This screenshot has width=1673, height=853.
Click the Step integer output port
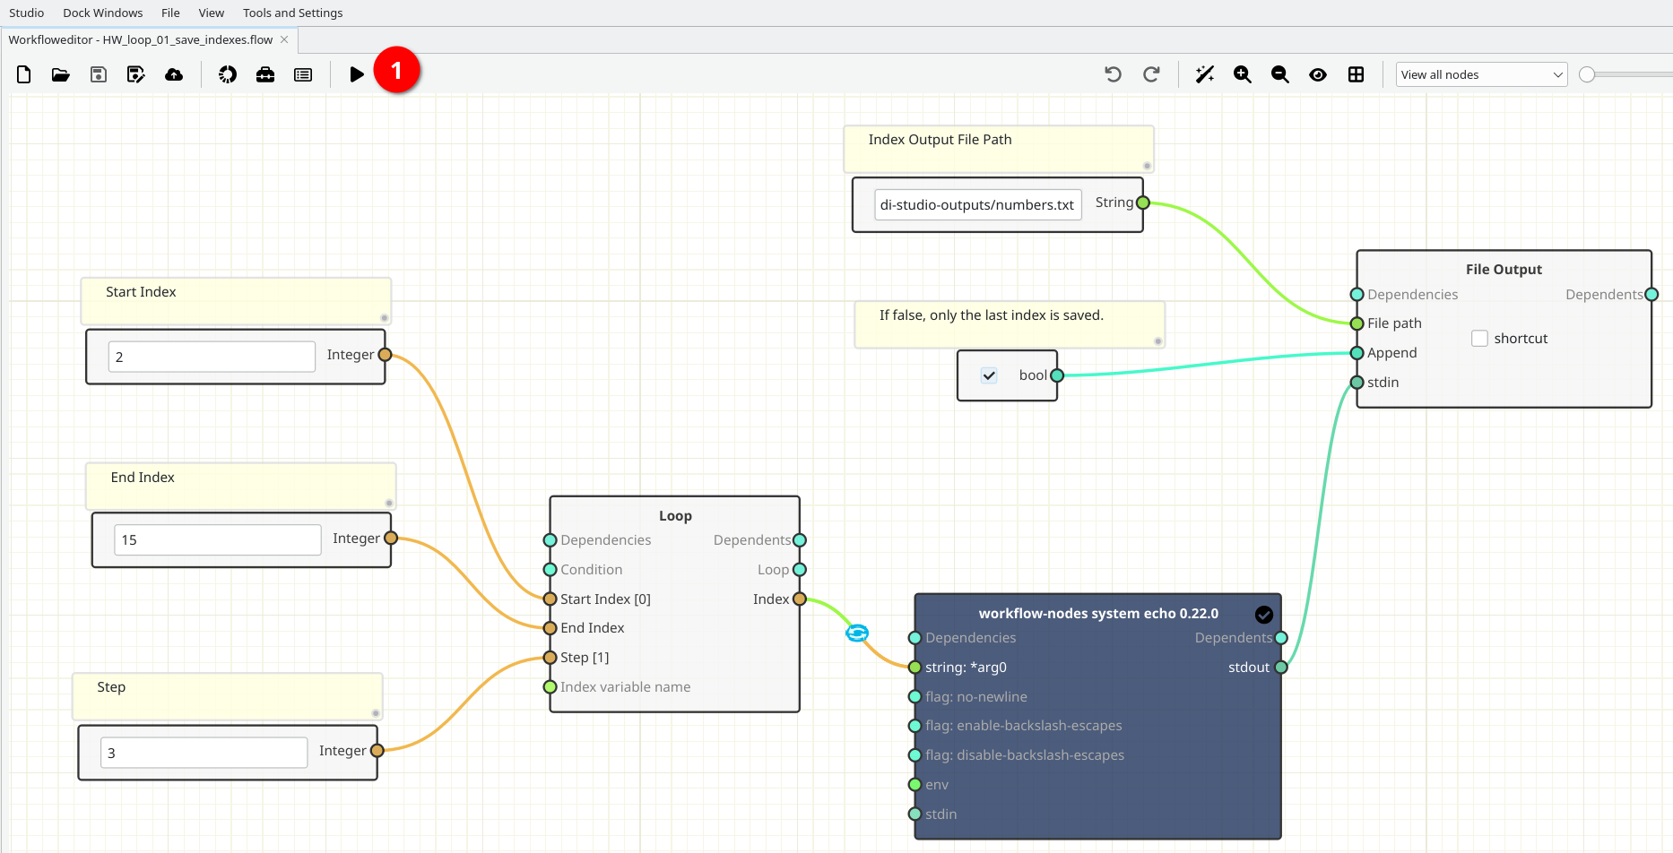[377, 751]
